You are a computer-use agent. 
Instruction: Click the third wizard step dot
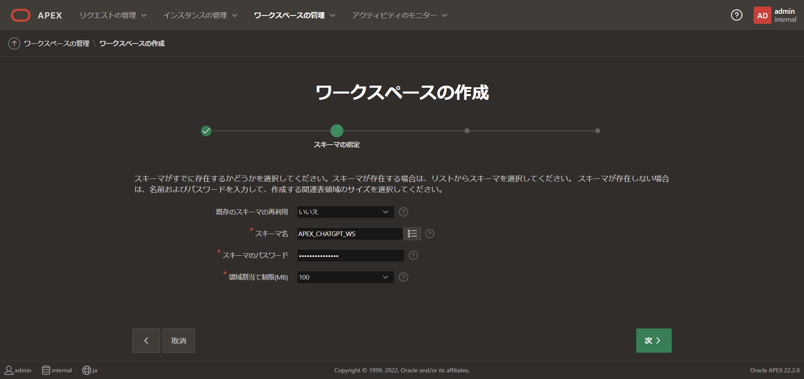[x=467, y=131]
